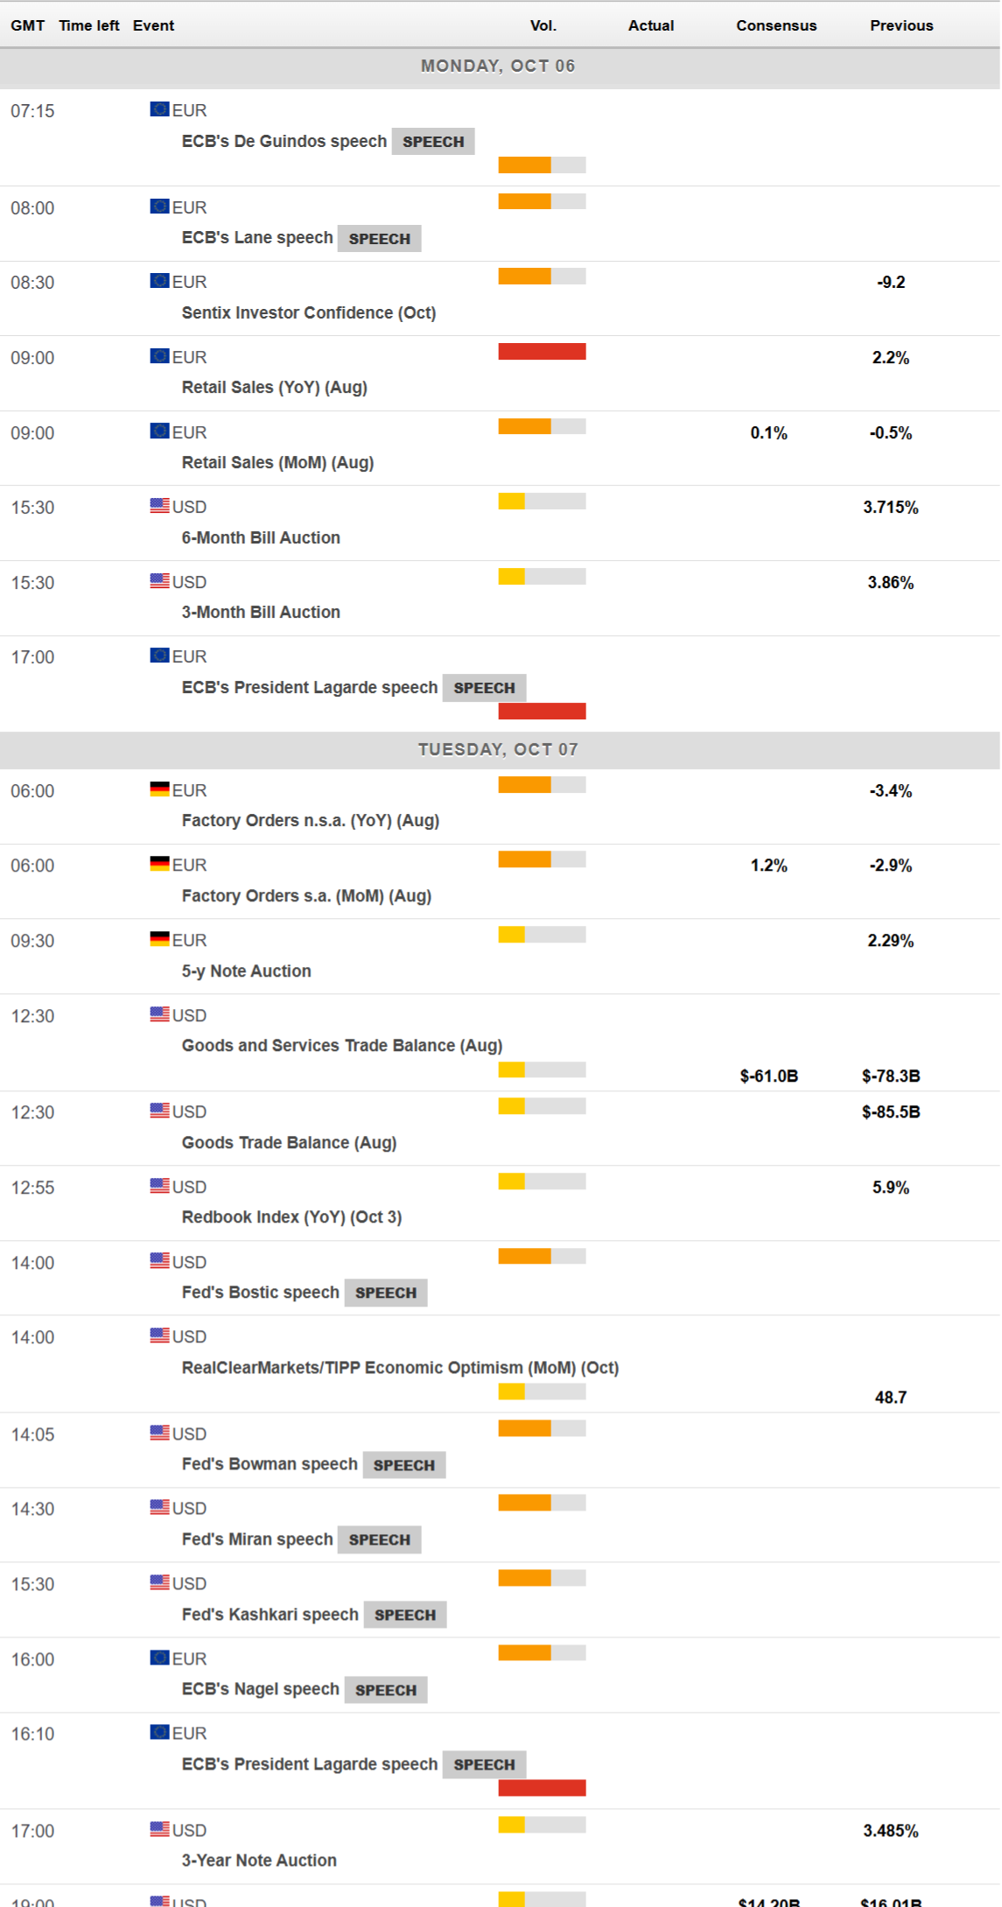Click the Time left column header
Screen dimensions: 1002x1907
(88, 25)
